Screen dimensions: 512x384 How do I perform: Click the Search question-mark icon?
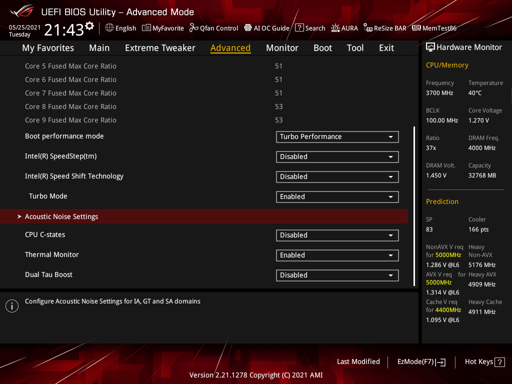299,28
